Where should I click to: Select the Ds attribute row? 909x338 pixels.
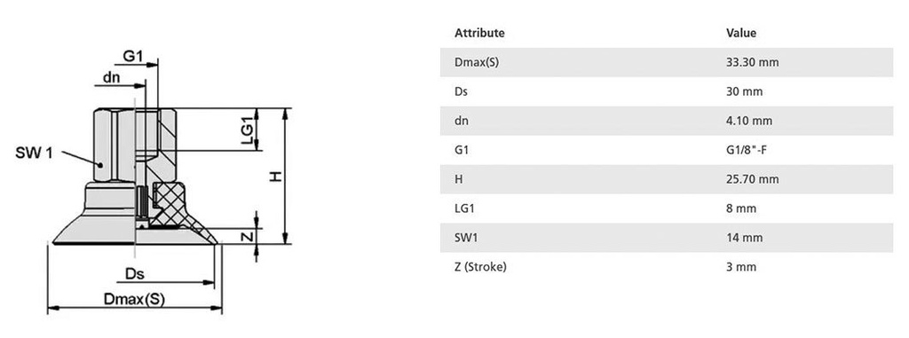(x=667, y=91)
